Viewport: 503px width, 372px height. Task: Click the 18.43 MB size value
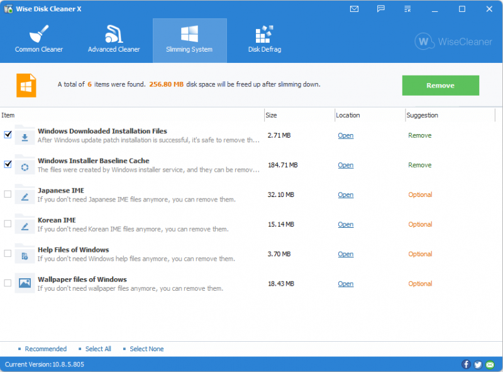click(281, 284)
